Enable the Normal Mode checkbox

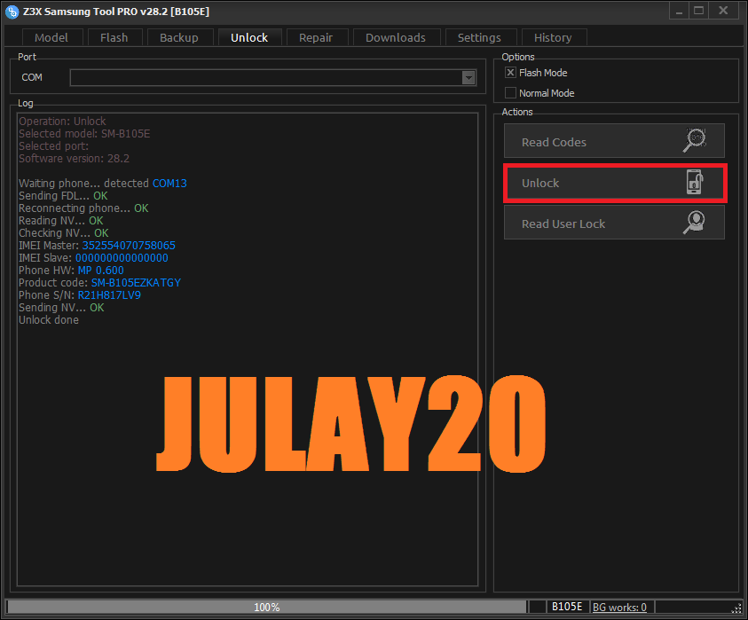pyautogui.click(x=510, y=93)
